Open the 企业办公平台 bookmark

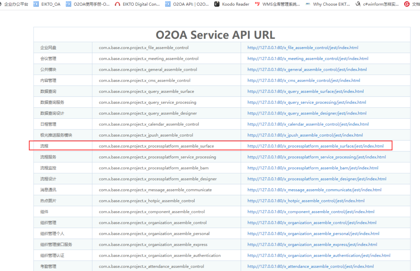(x=16, y=4)
